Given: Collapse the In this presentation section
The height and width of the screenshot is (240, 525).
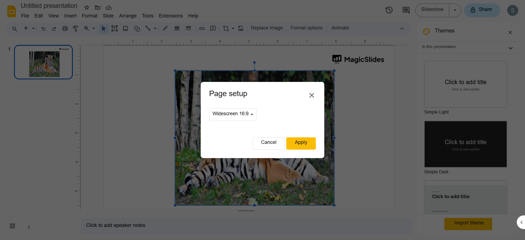Looking at the screenshot, I should [510, 48].
